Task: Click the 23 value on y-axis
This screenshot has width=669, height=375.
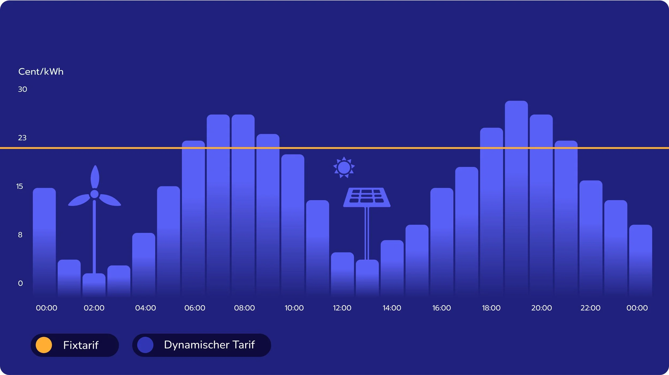Action: pyautogui.click(x=22, y=138)
